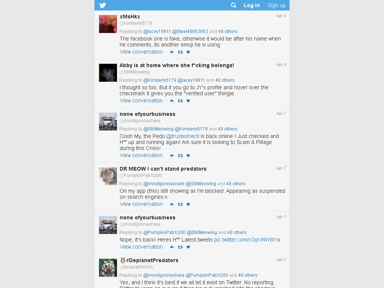Viewport: 384px width, 288px height.
Task: Reply to xMsHkx's tweet
Action: click(x=172, y=52)
